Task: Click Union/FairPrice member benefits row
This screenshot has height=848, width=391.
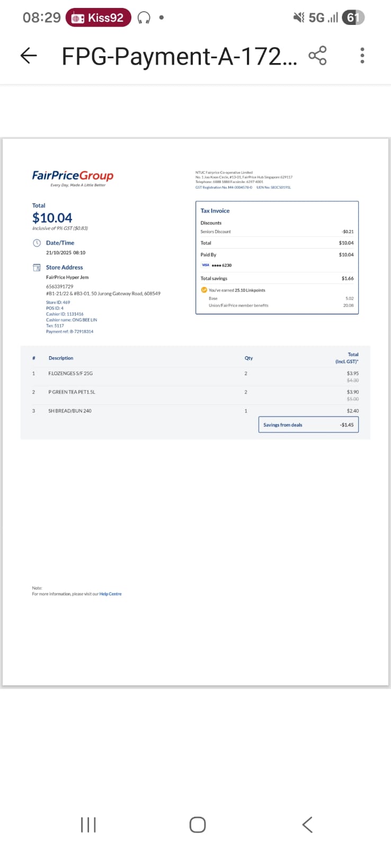Action: point(281,305)
